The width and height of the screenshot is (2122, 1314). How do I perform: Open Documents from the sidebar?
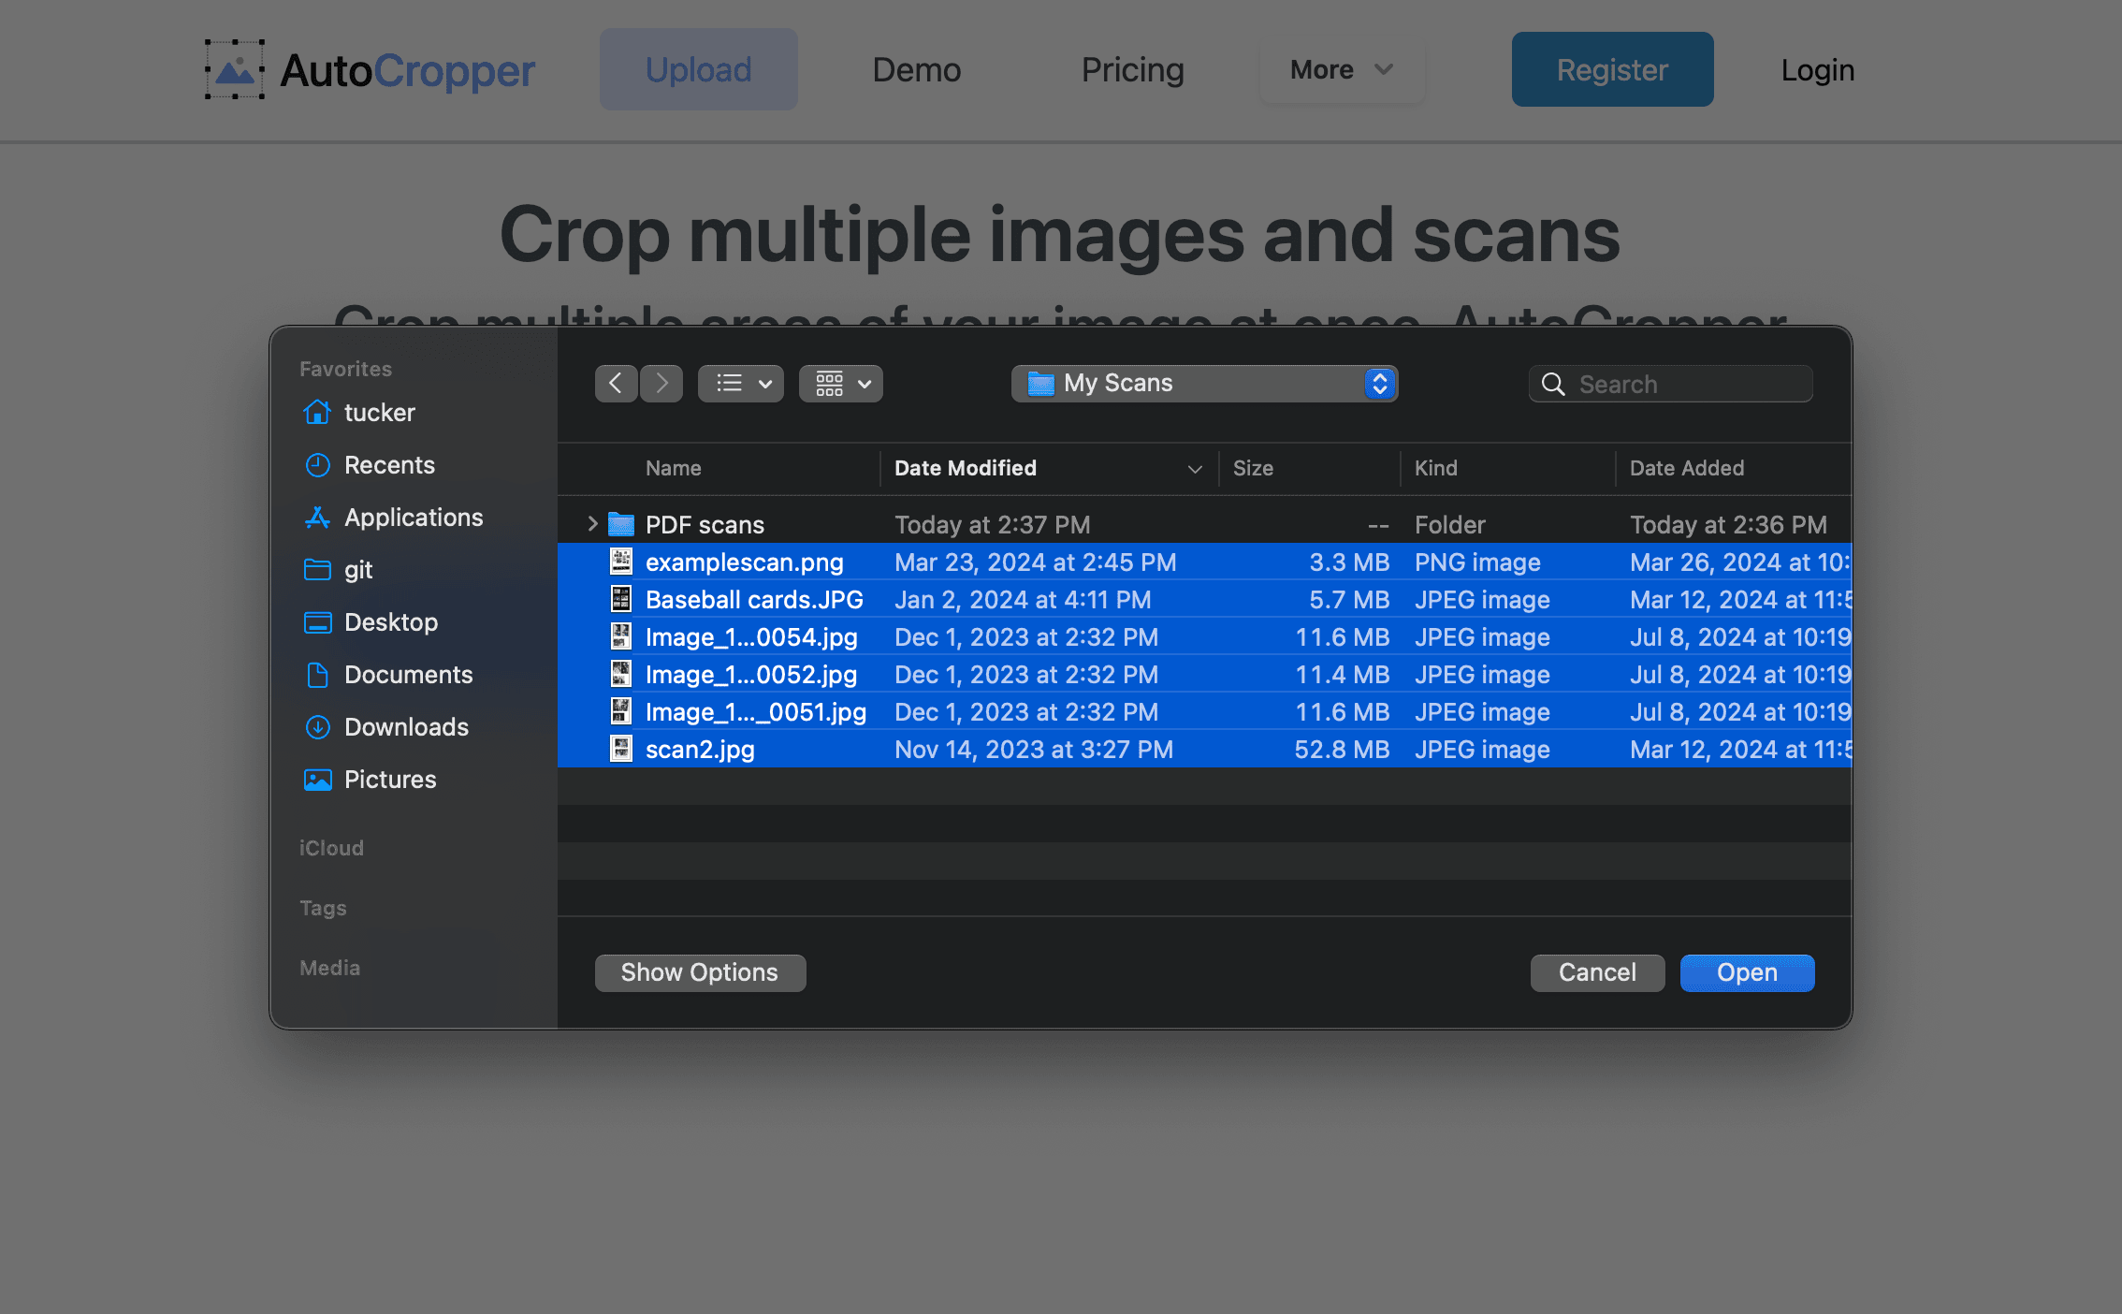409,674
